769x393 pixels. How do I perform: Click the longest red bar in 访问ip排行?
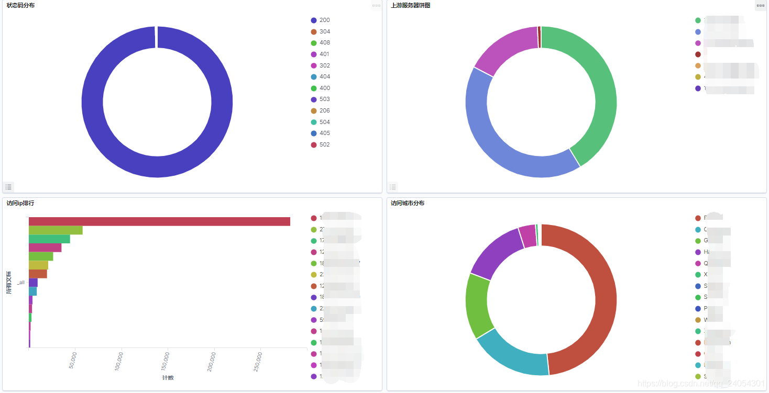coord(159,221)
